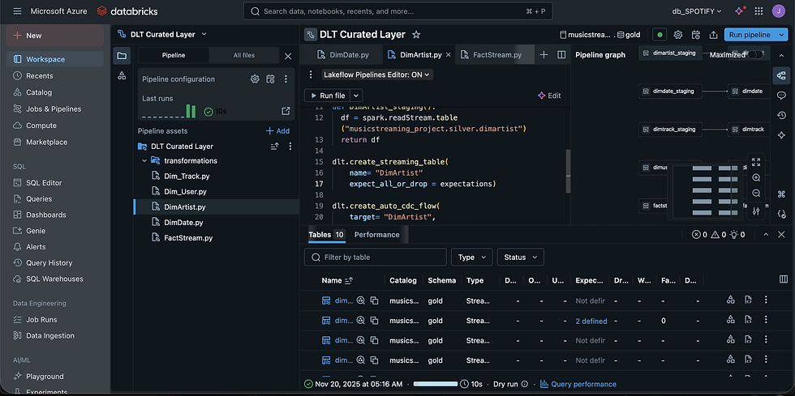This screenshot has height=396, width=795.
Task: Open Jobs & Pipelines in sidebar
Action: click(x=55, y=109)
